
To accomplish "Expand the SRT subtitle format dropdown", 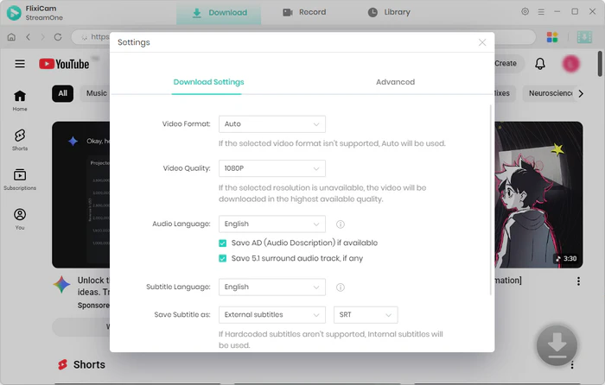I will point(365,314).
